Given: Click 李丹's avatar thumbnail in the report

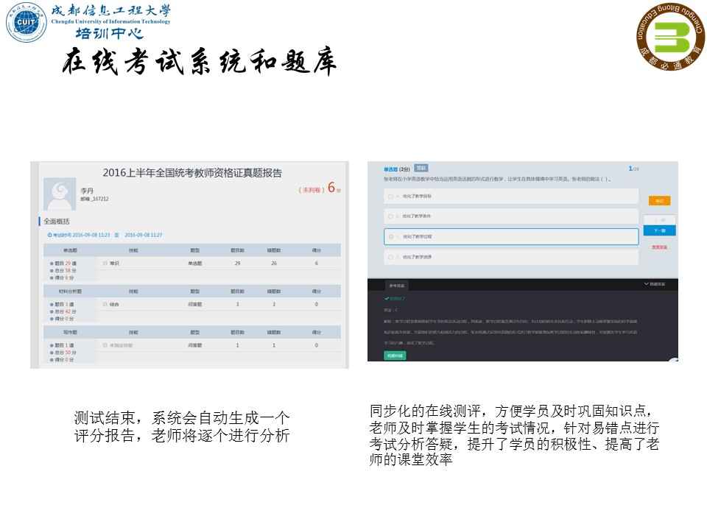Looking at the screenshot, I should tap(60, 194).
